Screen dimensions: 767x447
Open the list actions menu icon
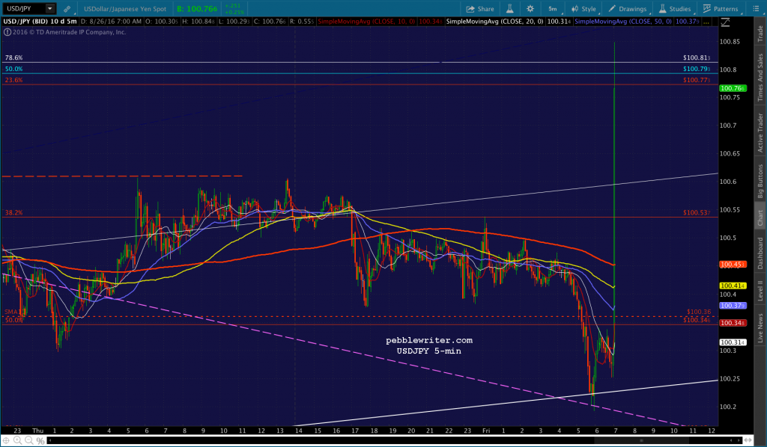(755, 9)
